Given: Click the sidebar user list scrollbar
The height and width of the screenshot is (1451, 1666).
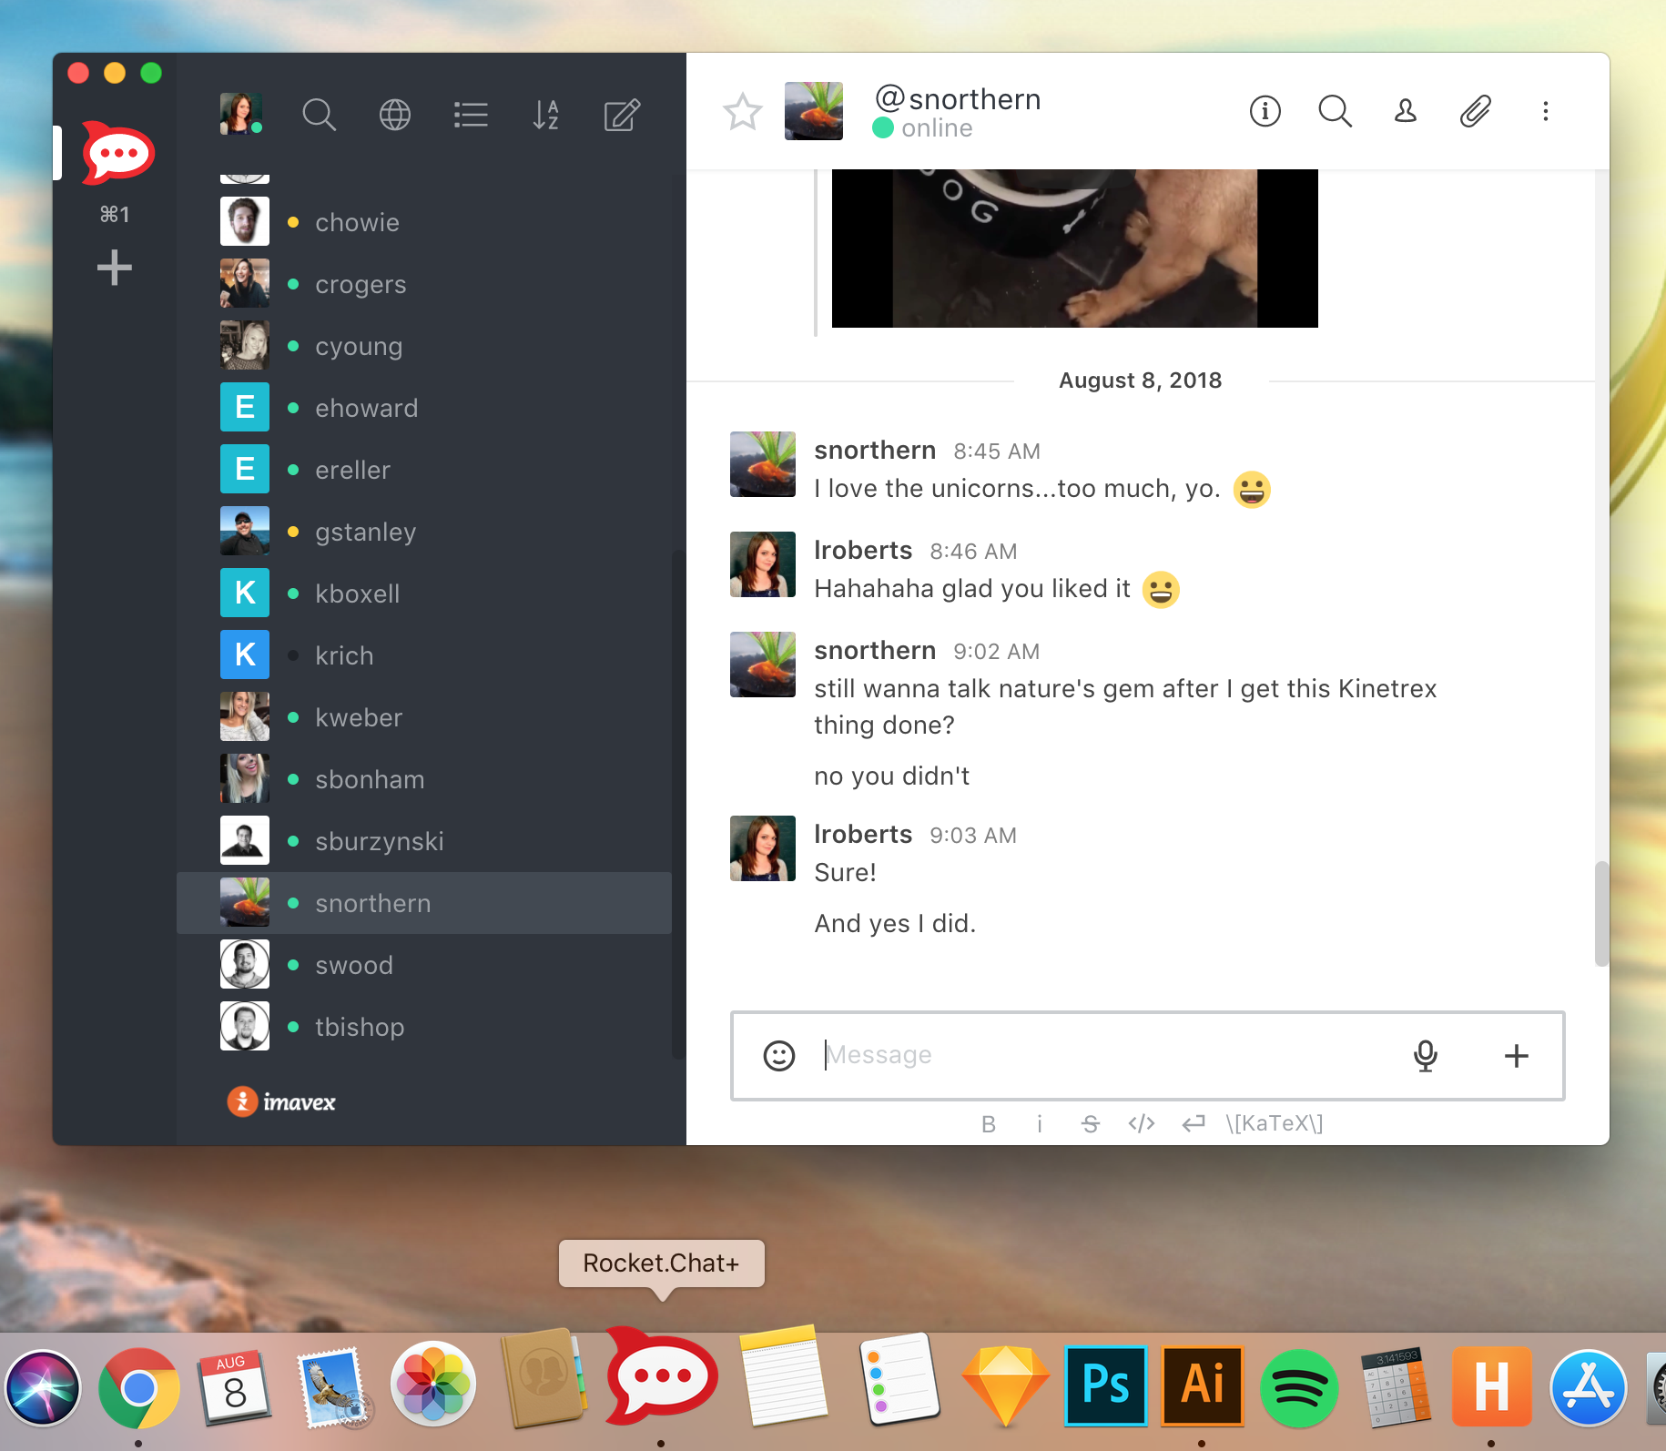Looking at the screenshot, I should [x=677, y=804].
